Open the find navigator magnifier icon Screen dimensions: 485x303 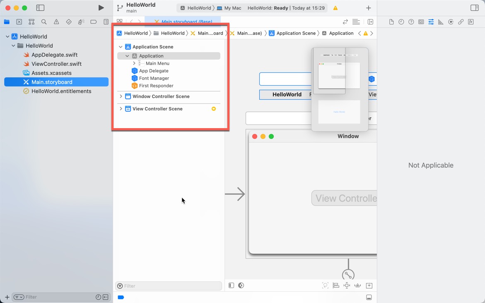[x=44, y=21]
